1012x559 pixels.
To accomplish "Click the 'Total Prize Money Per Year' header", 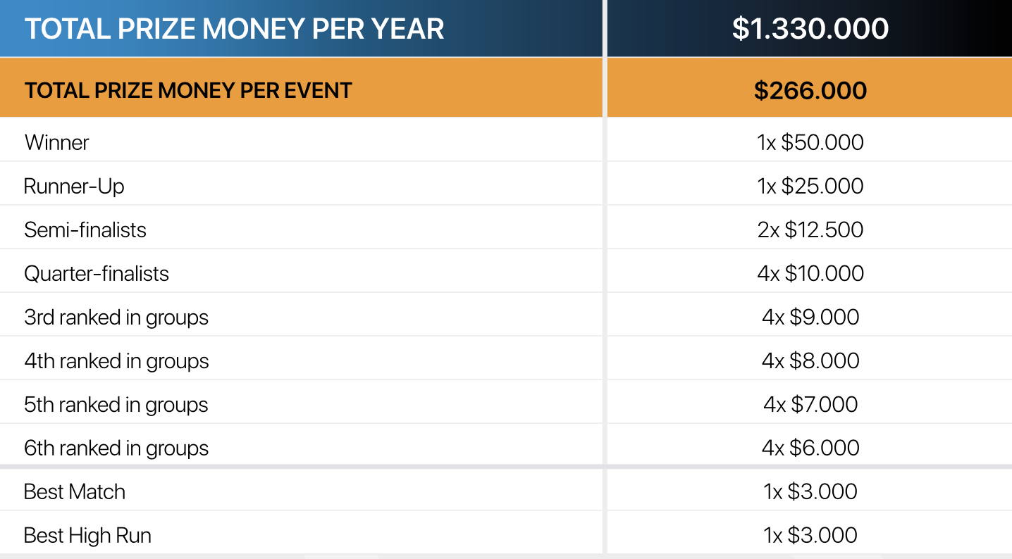I will tap(235, 29).
